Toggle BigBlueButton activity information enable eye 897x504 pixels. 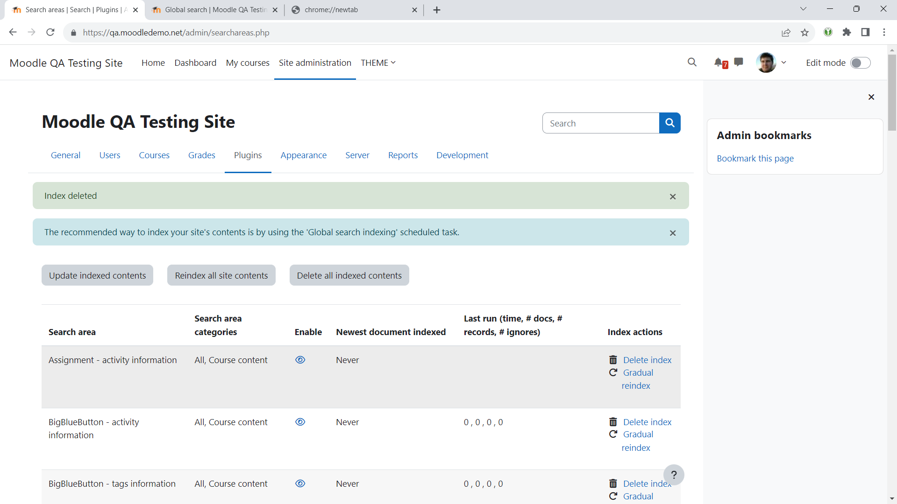click(300, 422)
